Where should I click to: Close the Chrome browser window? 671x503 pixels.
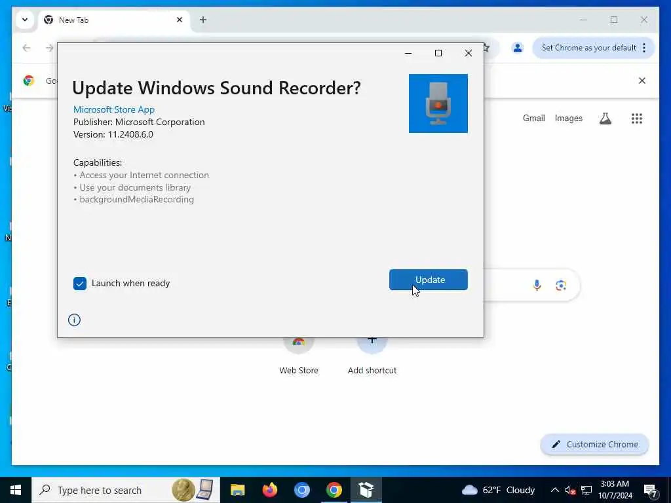pos(643,20)
